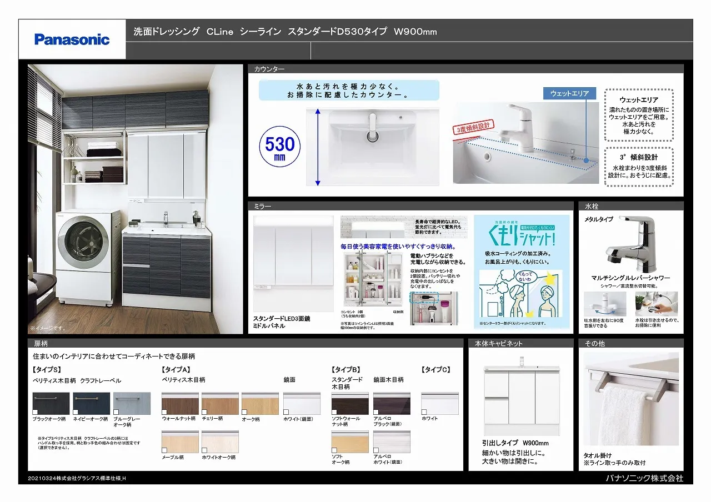Tick the ホワイト(鏡面) checkbox
Screen dimensions: 711x502
point(287,411)
